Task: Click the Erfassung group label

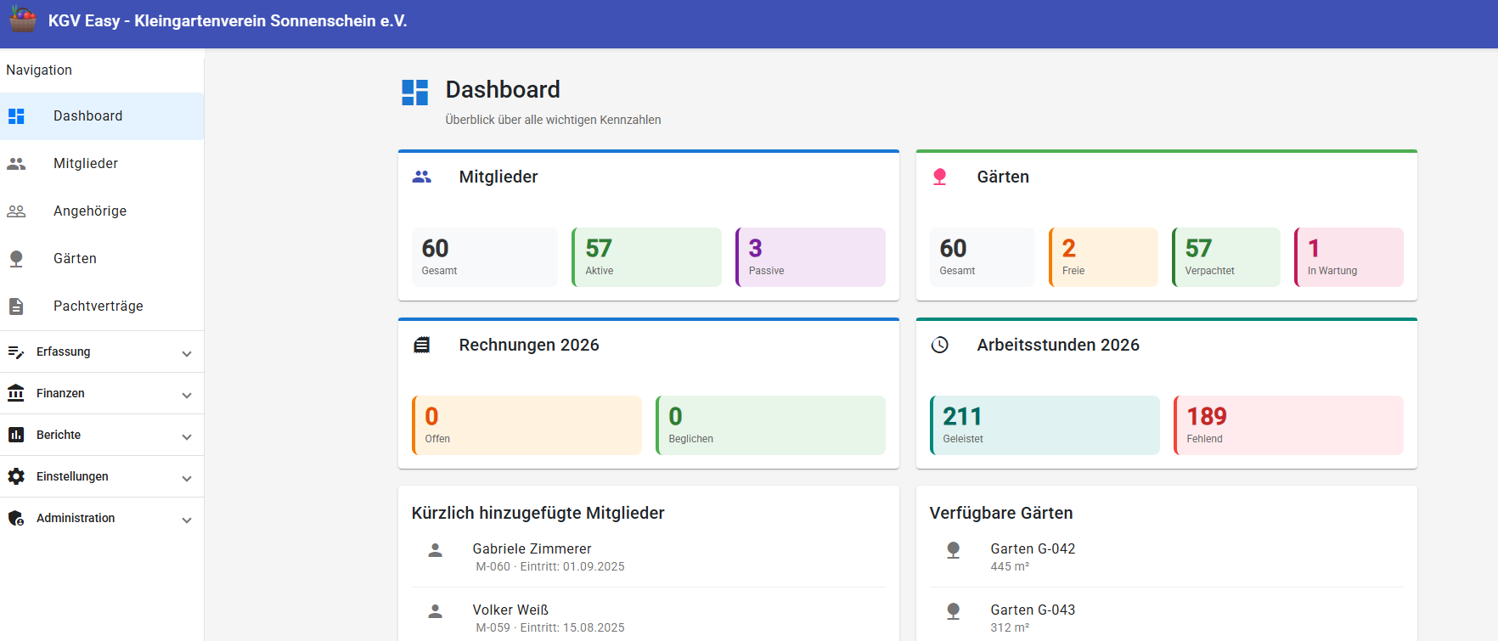Action: tap(63, 351)
